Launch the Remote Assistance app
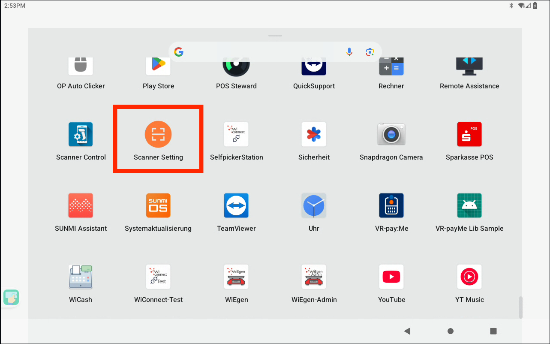This screenshot has width=550, height=344. click(469, 66)
